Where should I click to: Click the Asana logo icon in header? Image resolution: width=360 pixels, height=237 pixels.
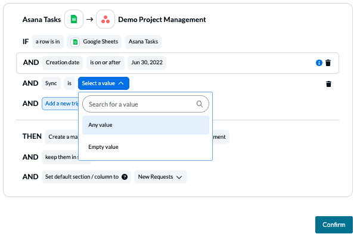pos(105,19)
